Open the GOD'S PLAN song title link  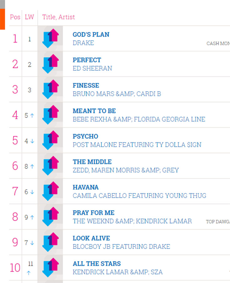91,35
